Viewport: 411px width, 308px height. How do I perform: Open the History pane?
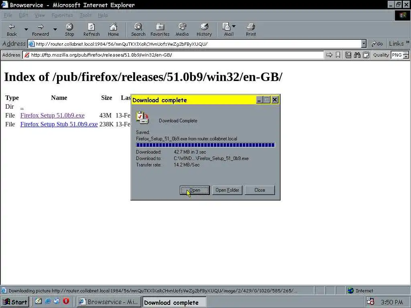204,30
